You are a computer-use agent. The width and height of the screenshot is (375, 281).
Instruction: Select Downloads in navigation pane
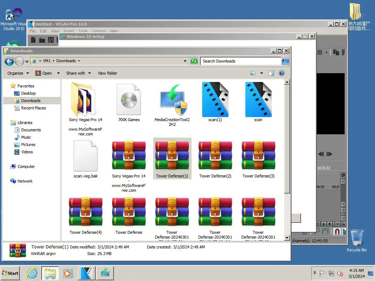(31, 101)
